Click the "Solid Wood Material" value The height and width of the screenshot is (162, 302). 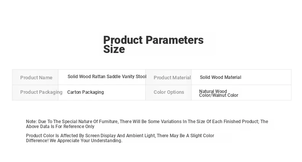[x=220, y=77]
